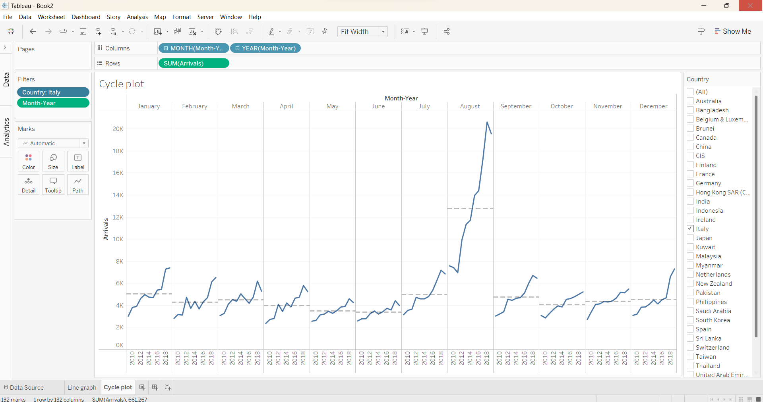Viewport: 763px width, 402px height.
Task: Open the Fit Width dropdown
Action: pos(362,32)
